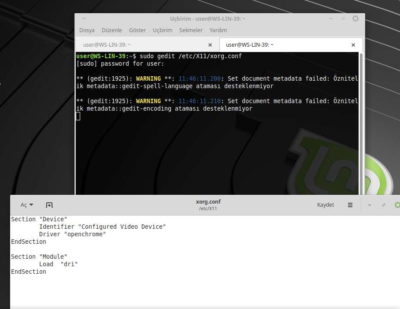The height and width of the screenshot is (309, 400).
Task: Click the Identifier "Configured Video Device" line
Action: pyautogui.click(x=102, y=227)
